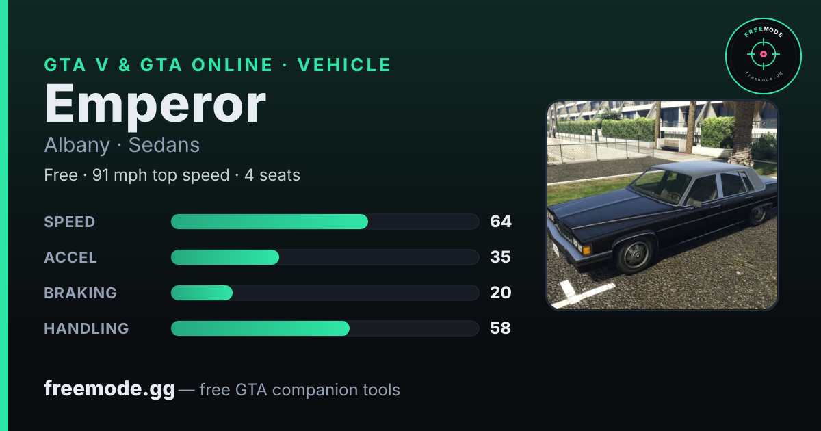Click the accel value 35
The image size is (821, 431).
[501, 257]
